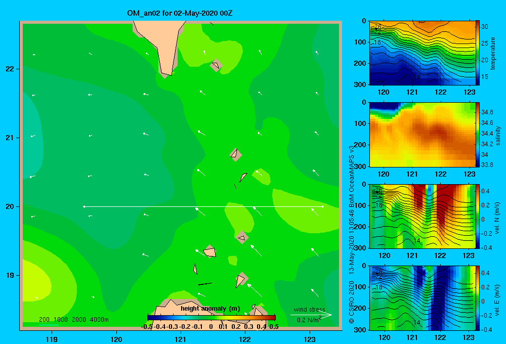Click the 'temperature' color bar label
This screenshot has width=506, height=344.
[493, 53]
